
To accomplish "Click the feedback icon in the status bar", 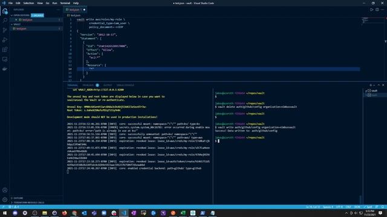I will pos(377,207).
